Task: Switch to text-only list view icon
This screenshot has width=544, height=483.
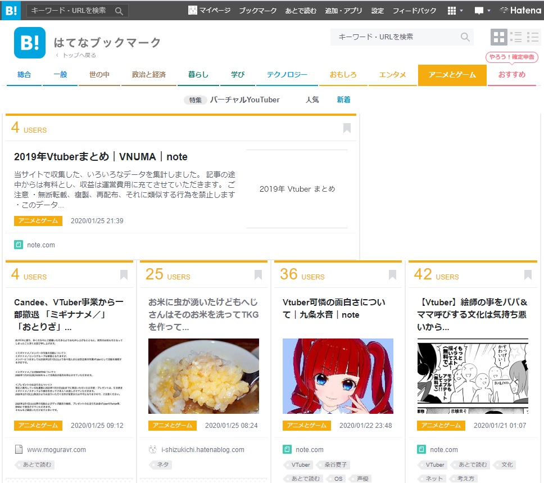Action: (x=533, y=37)
